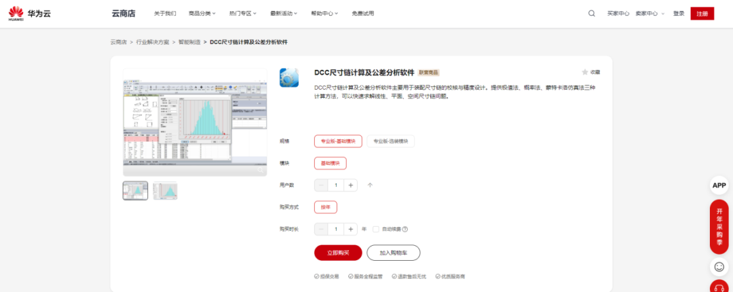733x292 pixels.
Task: Select the 基础模块 module option
Action: click(x=331, y=163)
